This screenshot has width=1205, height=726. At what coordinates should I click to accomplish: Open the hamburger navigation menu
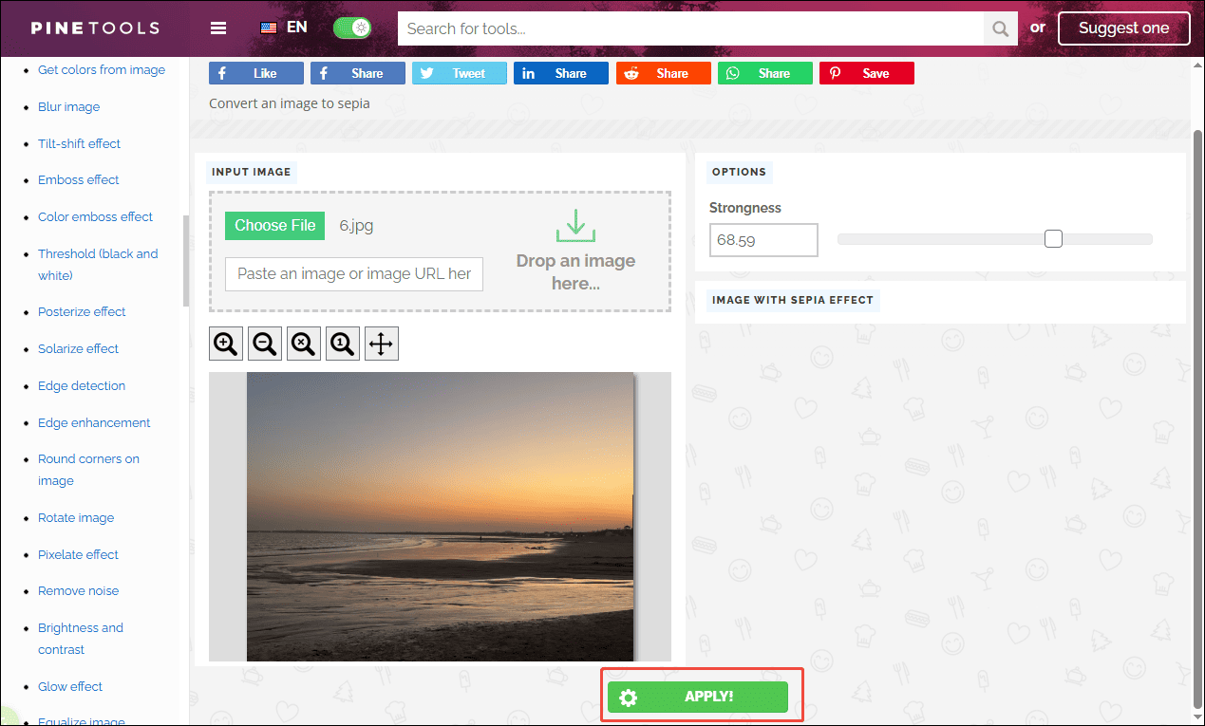218,28
